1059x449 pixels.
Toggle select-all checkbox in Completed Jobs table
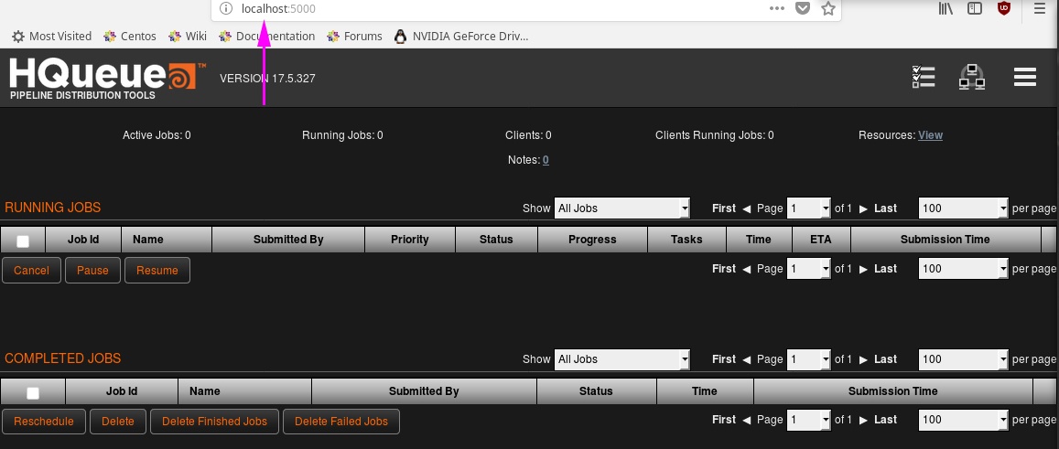coord(32,392)
